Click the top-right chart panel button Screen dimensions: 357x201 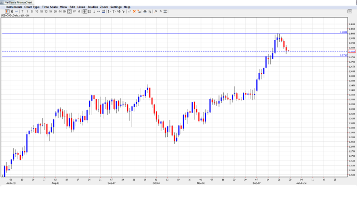pos(350,11)
